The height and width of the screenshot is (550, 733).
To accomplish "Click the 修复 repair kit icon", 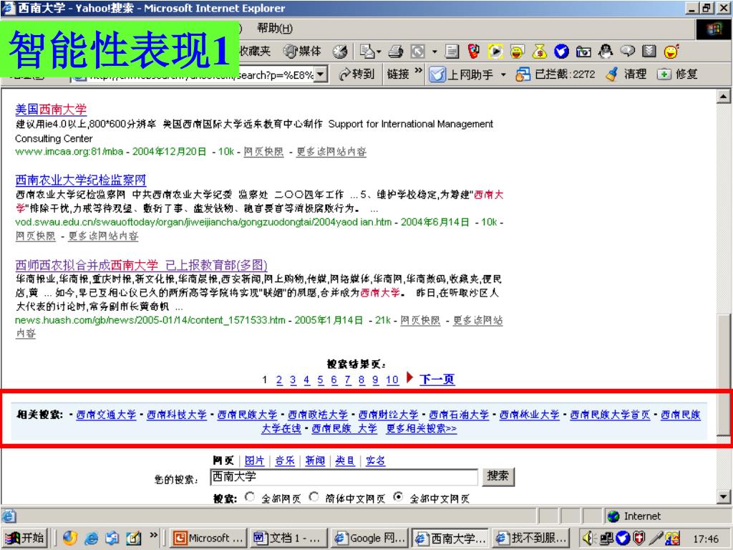I will coord(664,74).
